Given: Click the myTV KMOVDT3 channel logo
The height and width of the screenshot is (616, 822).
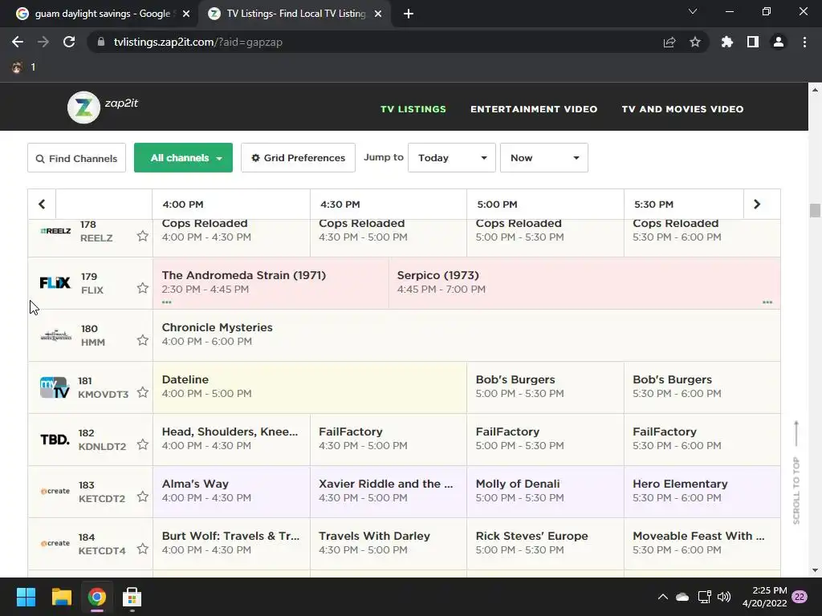Looking at the screenshot, I should tap(55, 387).
